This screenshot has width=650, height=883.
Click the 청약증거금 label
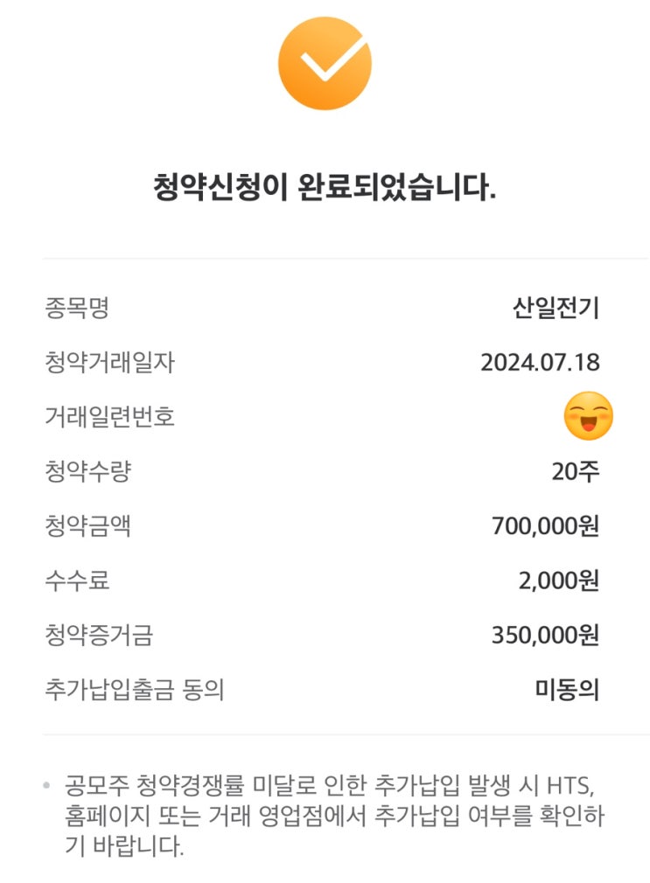point(98,636)
